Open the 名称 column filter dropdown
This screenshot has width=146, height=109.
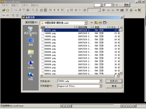tap(76, 27)
